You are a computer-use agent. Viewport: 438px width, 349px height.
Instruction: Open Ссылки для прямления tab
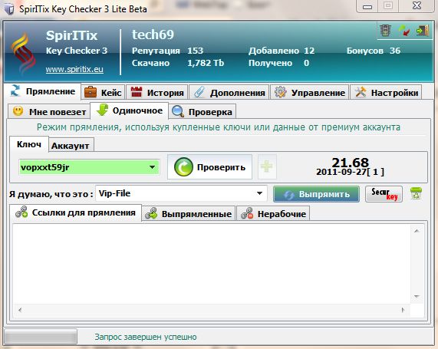click(x=75, y=213)
